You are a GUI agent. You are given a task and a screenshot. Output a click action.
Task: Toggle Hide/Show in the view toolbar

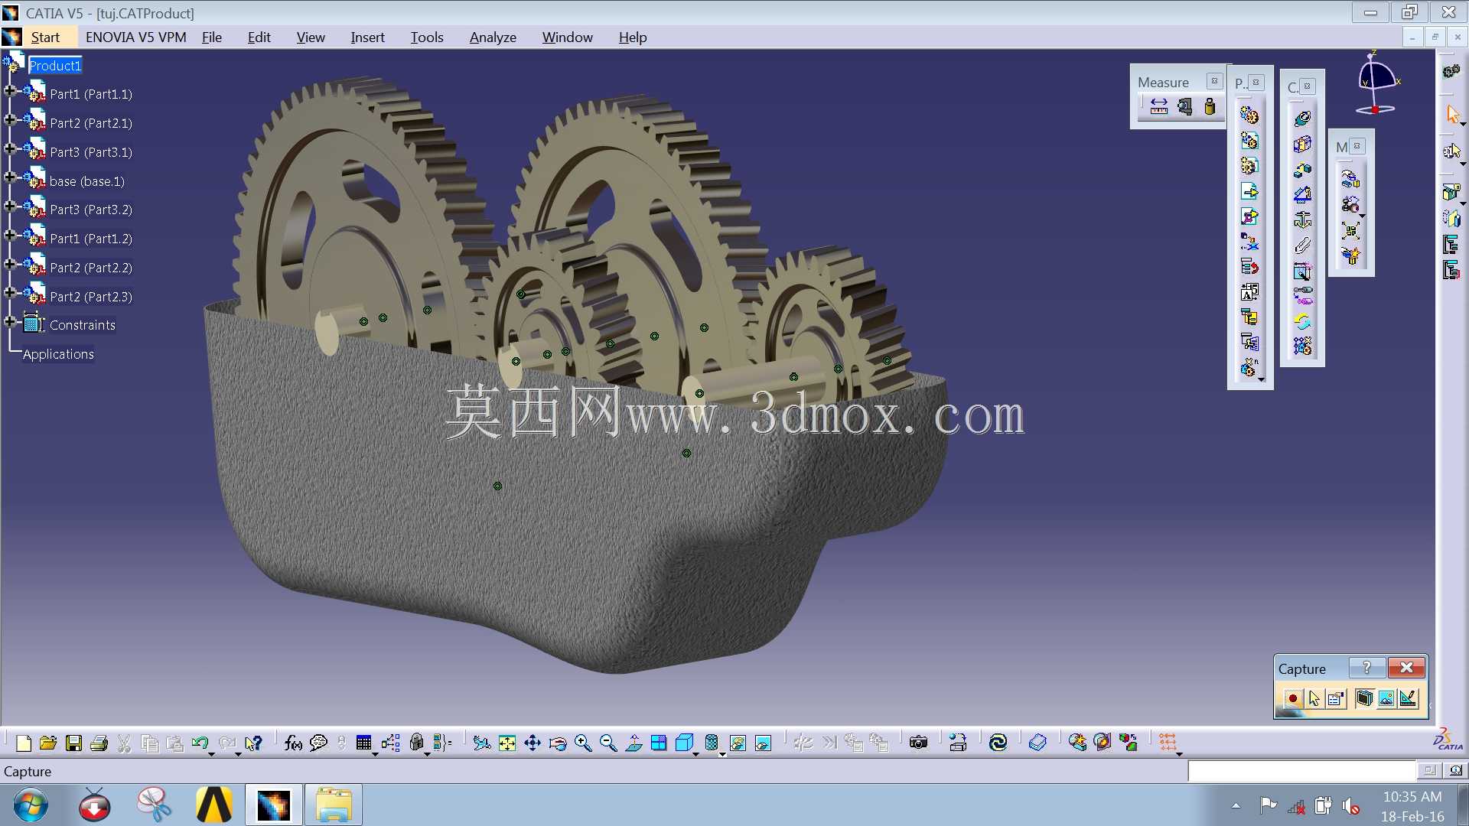click(x=738, y=743)
